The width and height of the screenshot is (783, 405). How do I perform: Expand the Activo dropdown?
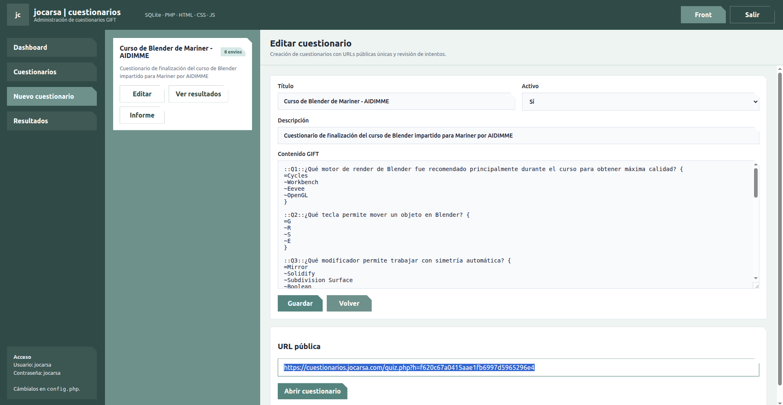point(640,102)
